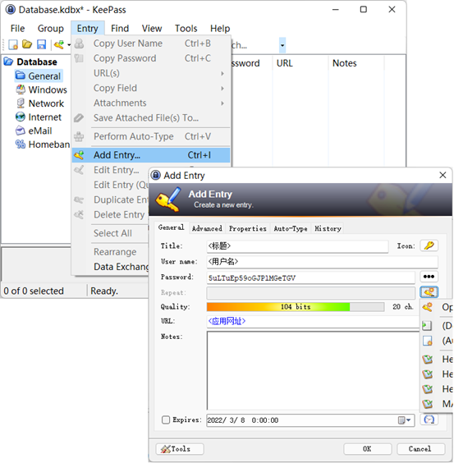454x463 pixels.
Task: Click the URL column header
Action: (x=300, y=63)
